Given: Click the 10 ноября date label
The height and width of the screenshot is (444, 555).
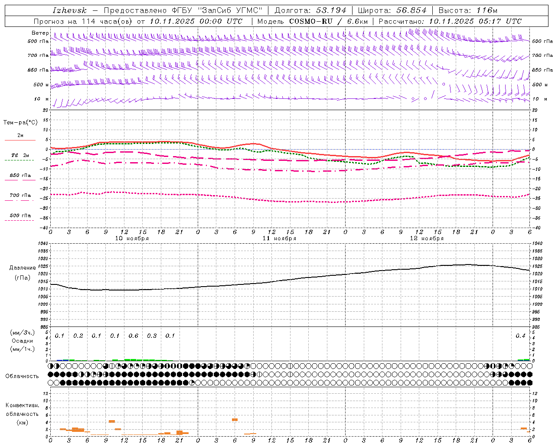Looking at the screenshot, I should (x=132, y=238).
